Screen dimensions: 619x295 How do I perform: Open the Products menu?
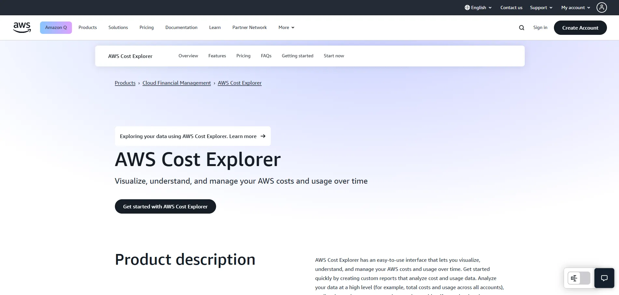(x=88, y=27)
